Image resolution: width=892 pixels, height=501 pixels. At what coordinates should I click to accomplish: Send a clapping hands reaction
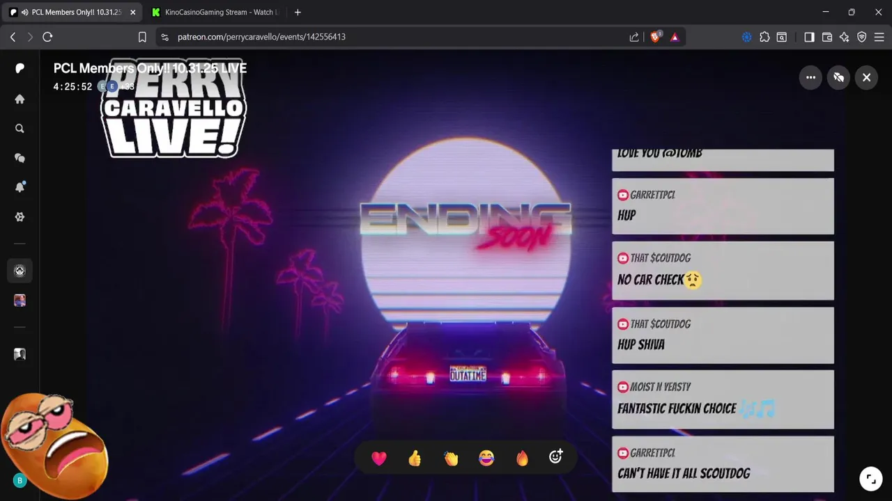pos(451,458)
